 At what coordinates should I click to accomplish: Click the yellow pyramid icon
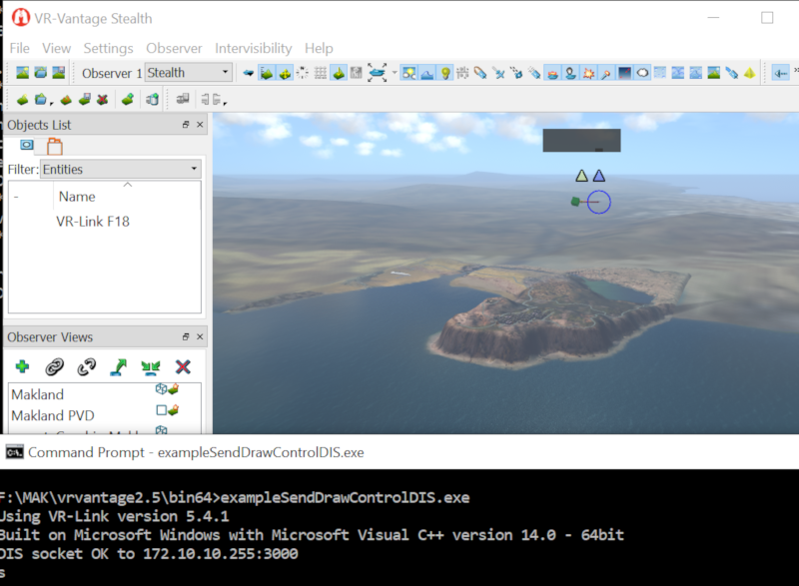(x=750, y=73)
